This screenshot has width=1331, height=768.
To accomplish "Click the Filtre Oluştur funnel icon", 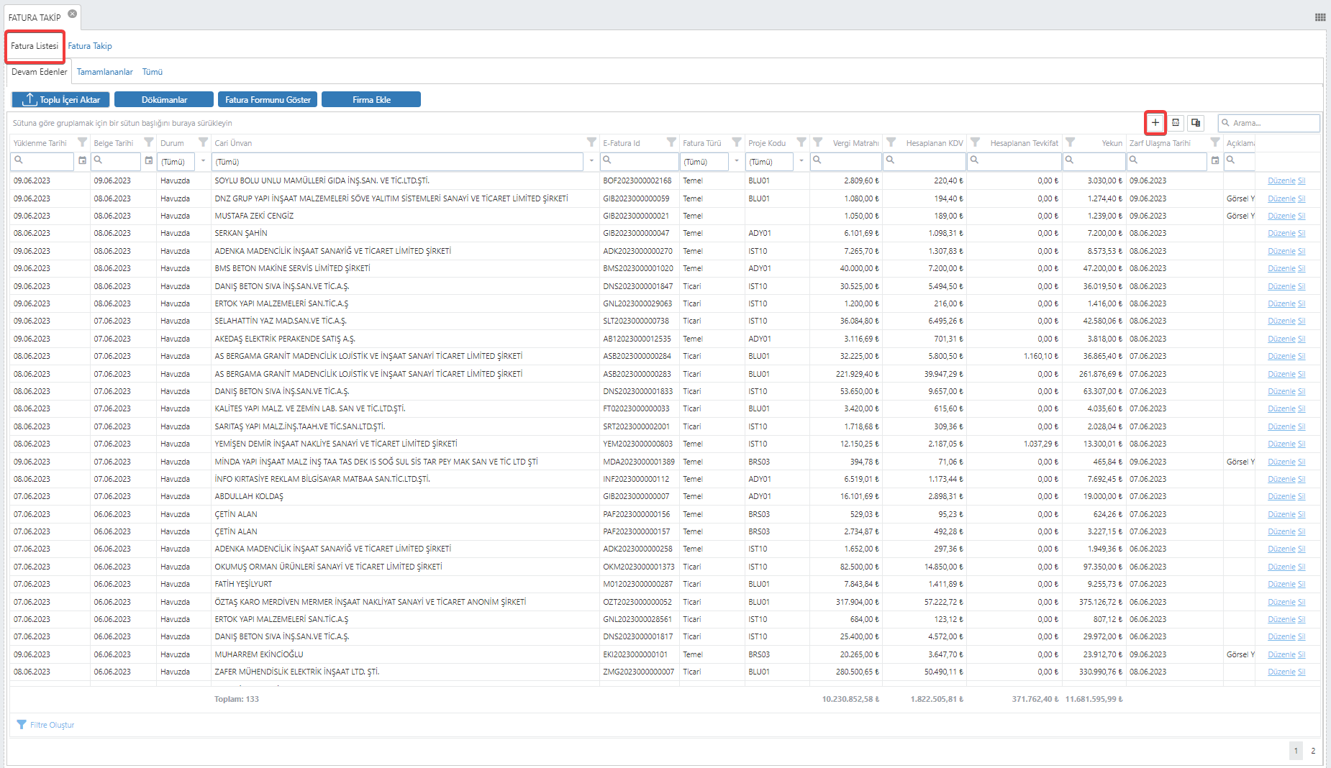I will pyautogui.click(x=22, y=725).
